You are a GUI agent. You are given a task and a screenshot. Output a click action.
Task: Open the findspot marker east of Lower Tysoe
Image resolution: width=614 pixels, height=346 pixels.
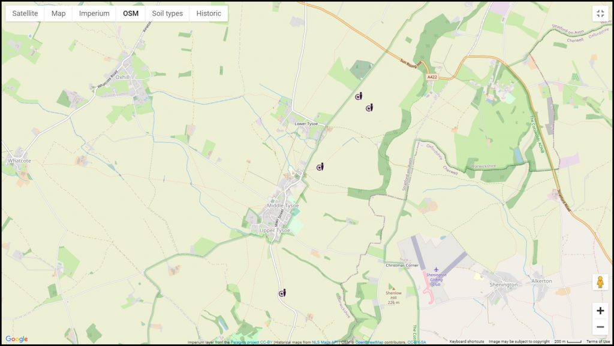pos(320,166)
